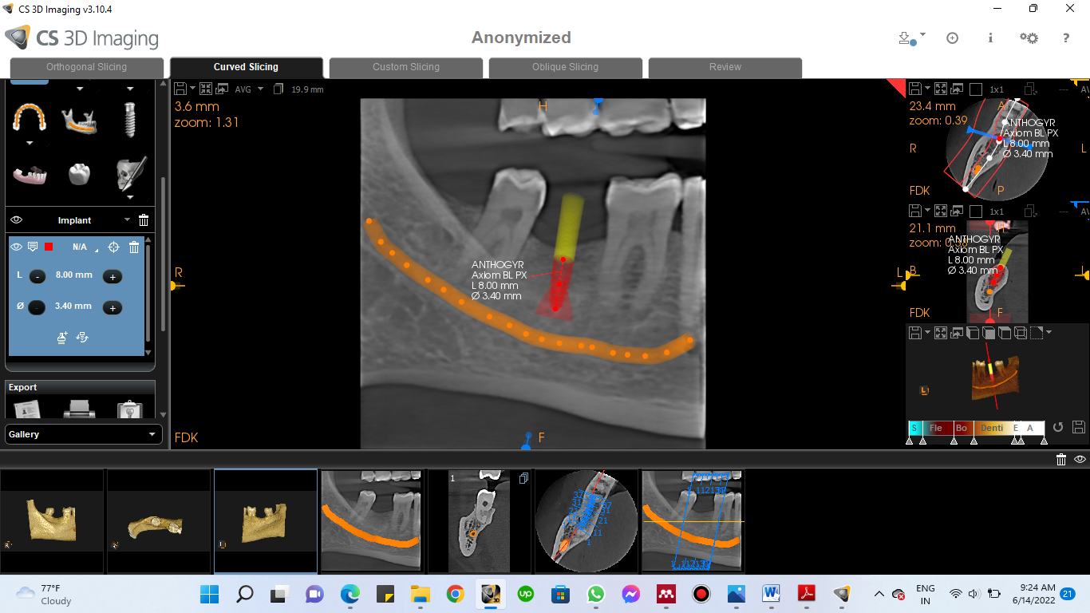Image resolution: width=1090 pixels, height=613 pixels.
Task: Toggle visibility of the current implant
Action: pos(16,247)
